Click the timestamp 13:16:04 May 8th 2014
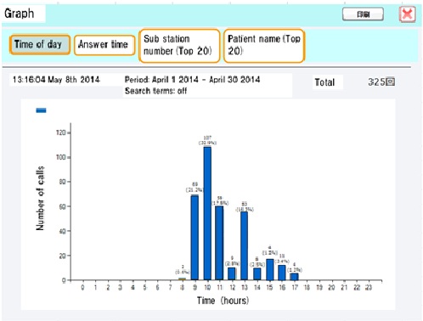Image resolution: width=423 pixels, height=321 pixels. (x=56, y=80)
